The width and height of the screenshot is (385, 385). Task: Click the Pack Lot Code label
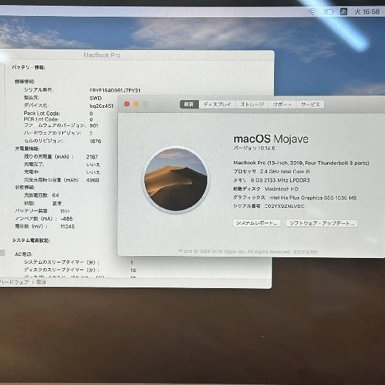(x=42, y=113)
